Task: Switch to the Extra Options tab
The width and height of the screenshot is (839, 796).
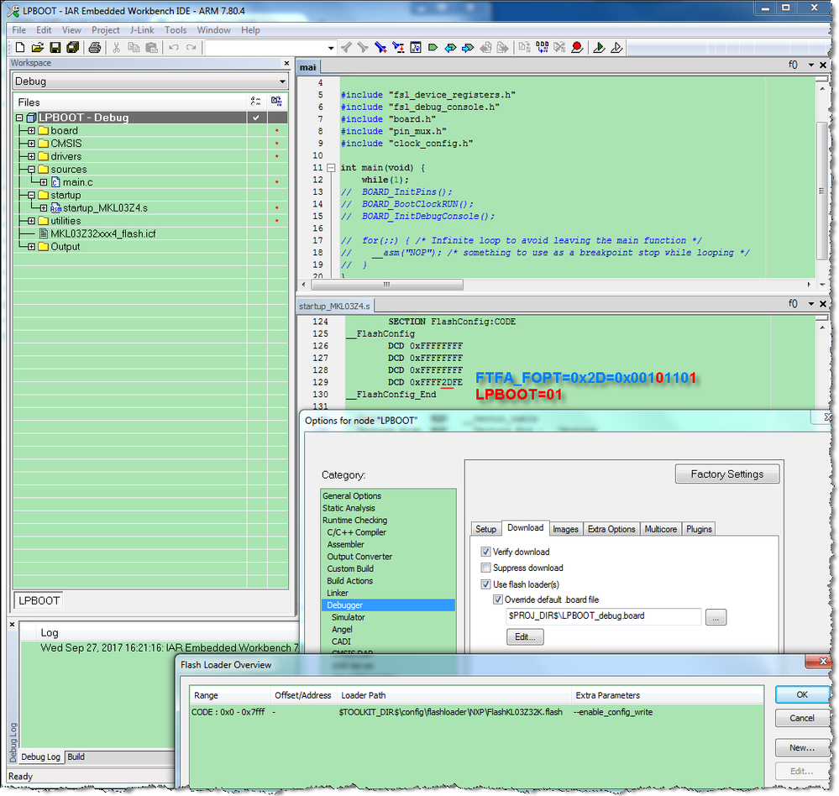Action: [611, 529]
